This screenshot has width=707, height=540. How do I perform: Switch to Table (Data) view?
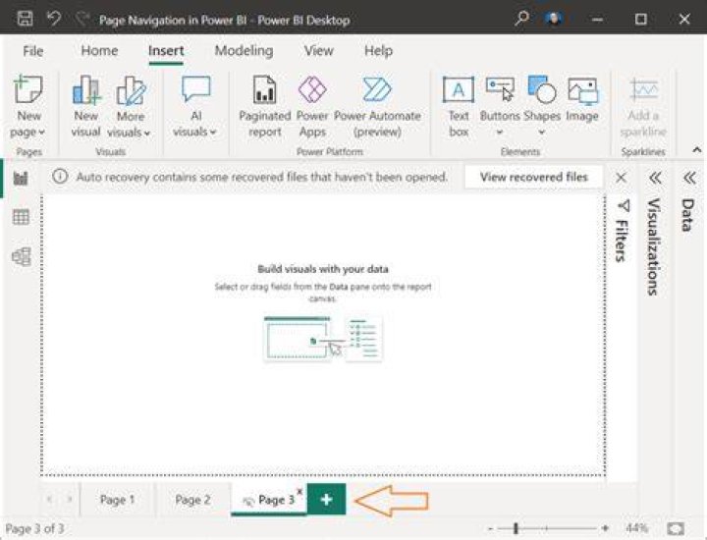[x=21, y=217]
